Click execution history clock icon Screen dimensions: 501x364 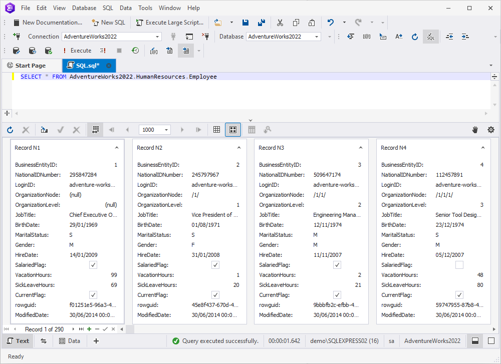[135, 51]
